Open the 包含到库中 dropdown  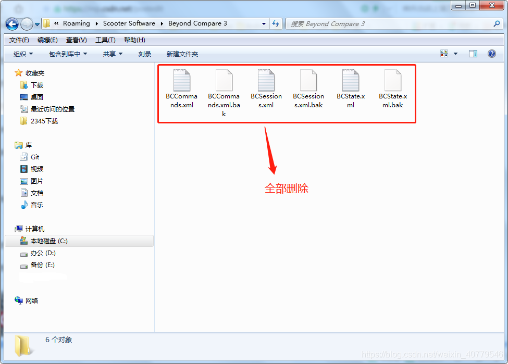click(68, 54)
